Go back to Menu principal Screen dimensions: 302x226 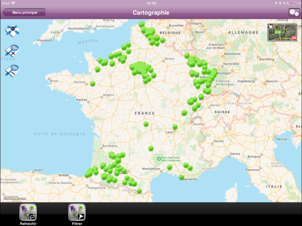point(24,13)
